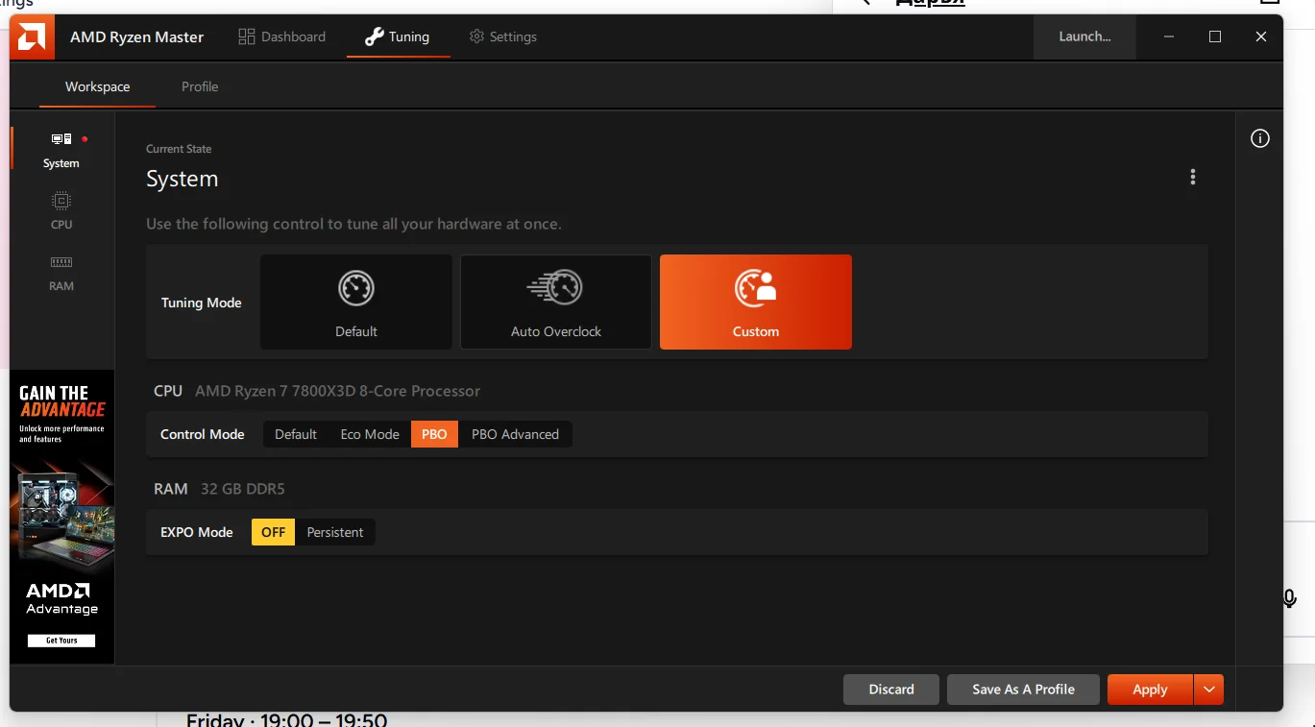Screen dimensions: 1315x727
Task: Open the Dashboard tab
Action: click(x=282, y=36)
